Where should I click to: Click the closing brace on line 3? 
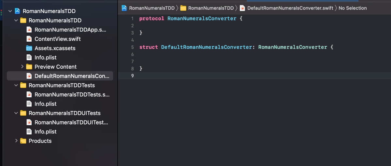(x=141, y=33)
